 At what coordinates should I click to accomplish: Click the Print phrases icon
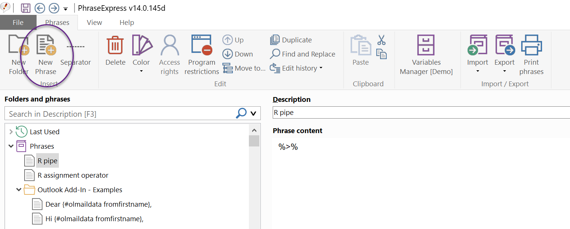(x=531, y=45)
